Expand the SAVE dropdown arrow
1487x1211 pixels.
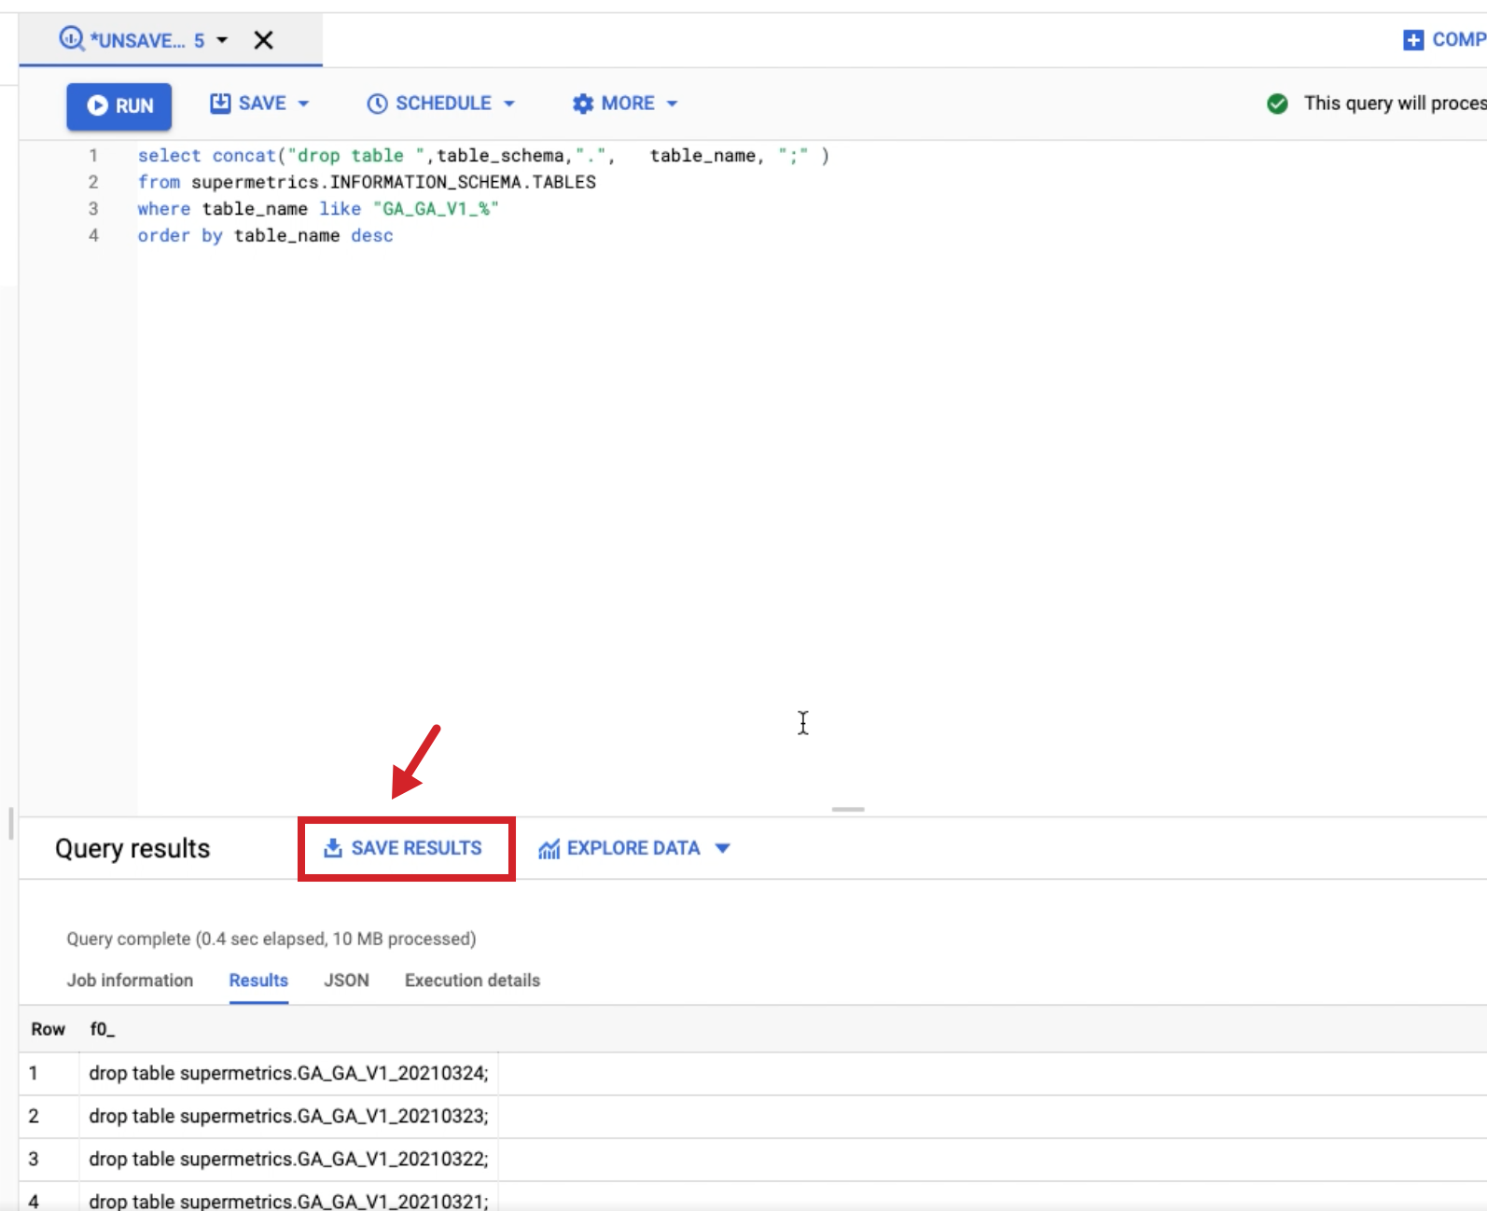tap(303, 104)
